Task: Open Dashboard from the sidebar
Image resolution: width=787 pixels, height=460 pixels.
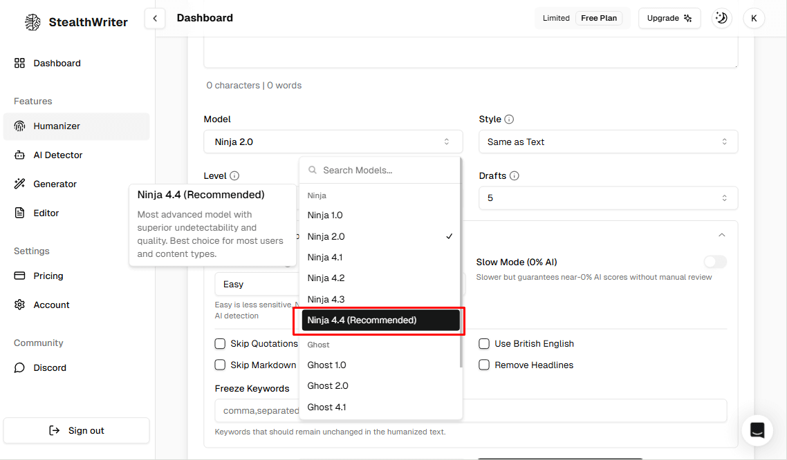Action: click(76, 63)
